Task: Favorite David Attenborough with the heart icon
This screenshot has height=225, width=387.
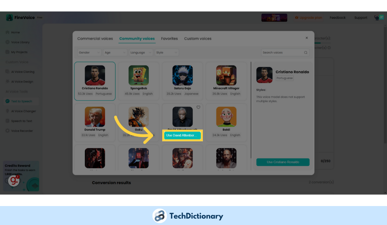Action: coord(198,107)
